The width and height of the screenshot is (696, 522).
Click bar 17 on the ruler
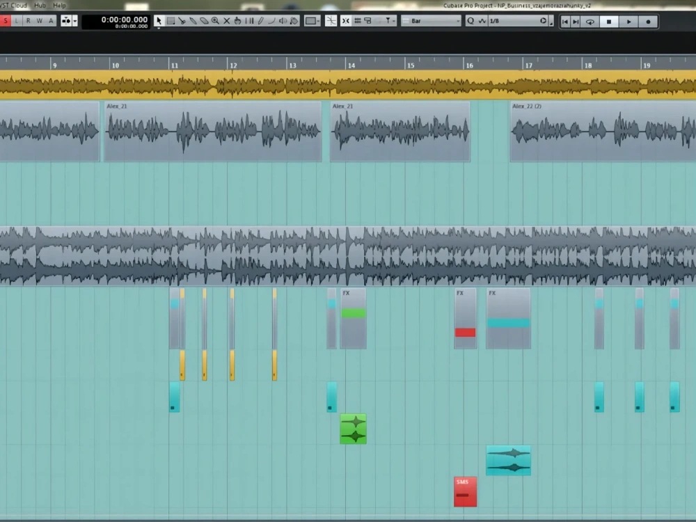pos(529,65)
